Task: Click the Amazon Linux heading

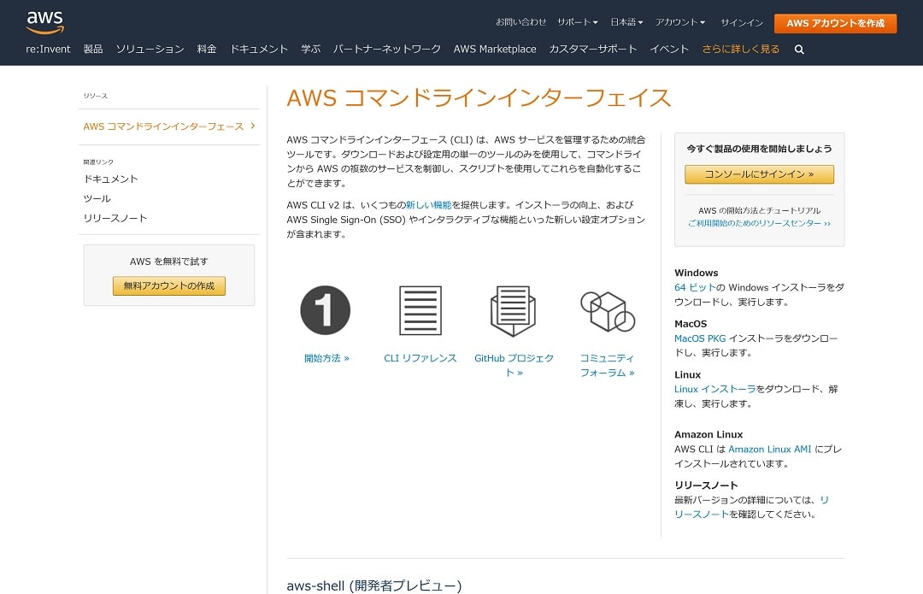Action: pos(708,434)
